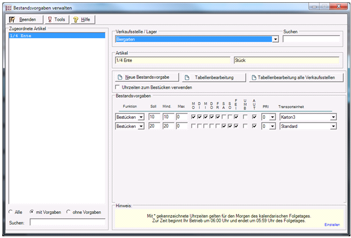Toggle FR checkbox in Karton3 row
351x238 pixels.
(x=218, y=117)
